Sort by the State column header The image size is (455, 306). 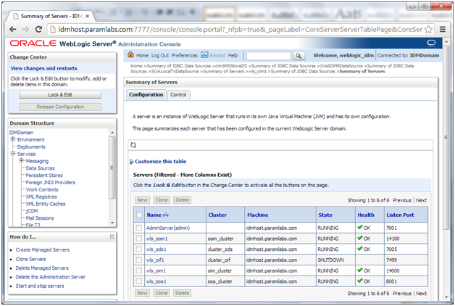click(x=325, y=215)
